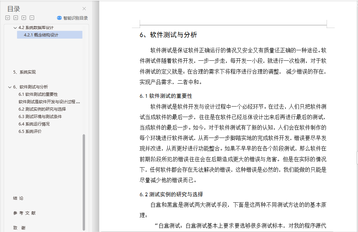Close the 目录 outline panel
This screenshot has width=358, height=232.
pos(84,9)
